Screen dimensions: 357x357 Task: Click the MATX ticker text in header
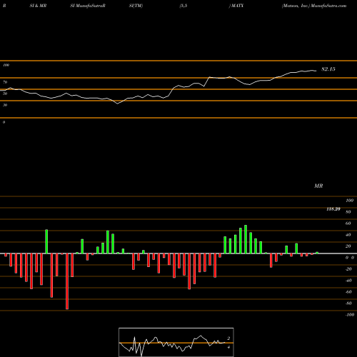point(237,6)
